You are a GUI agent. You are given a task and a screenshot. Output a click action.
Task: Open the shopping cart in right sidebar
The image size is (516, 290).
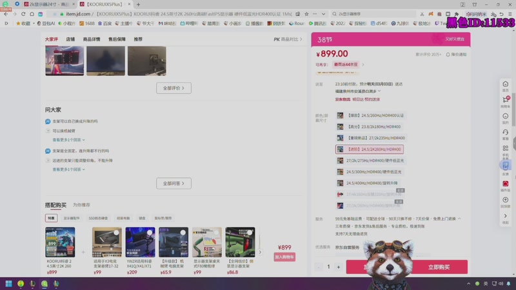505,100
